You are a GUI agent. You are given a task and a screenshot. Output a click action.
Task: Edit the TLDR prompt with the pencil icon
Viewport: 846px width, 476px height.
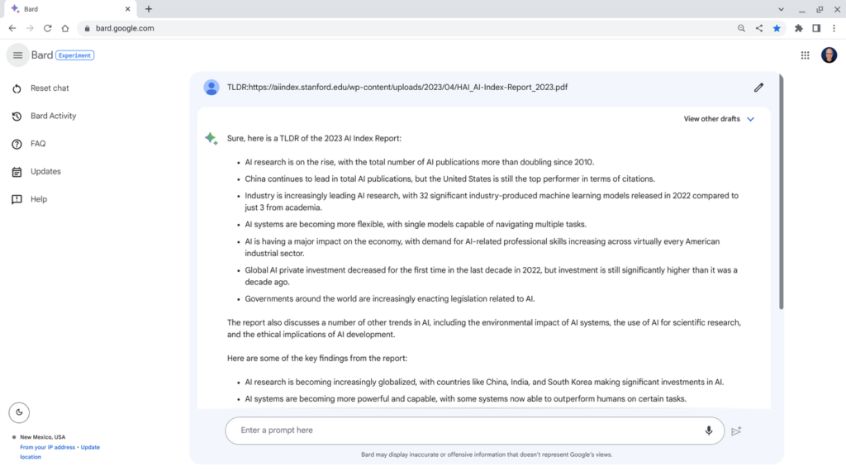point(758,87)
